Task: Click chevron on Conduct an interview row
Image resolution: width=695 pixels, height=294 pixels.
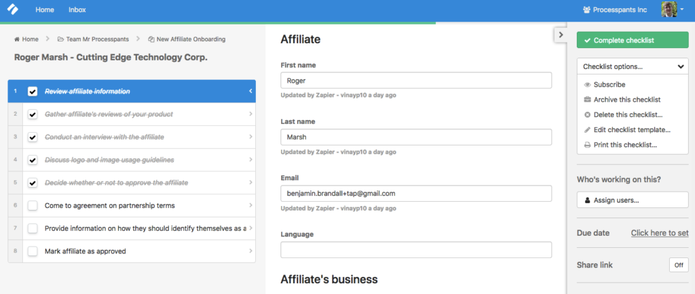Action: 250,137
